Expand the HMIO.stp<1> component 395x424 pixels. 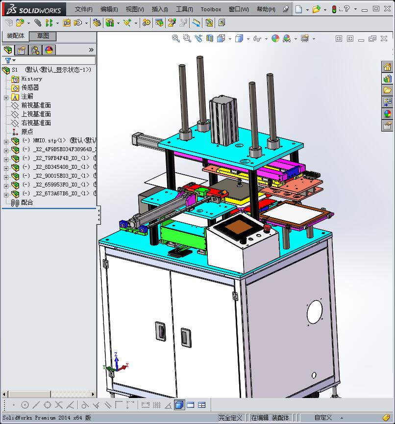[x=6, y=142]
